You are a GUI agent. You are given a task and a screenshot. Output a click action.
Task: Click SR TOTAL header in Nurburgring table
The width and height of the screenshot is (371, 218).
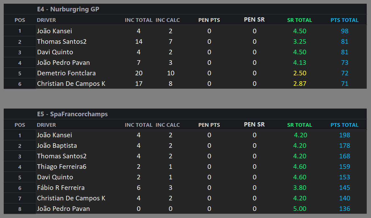point(299,20)
